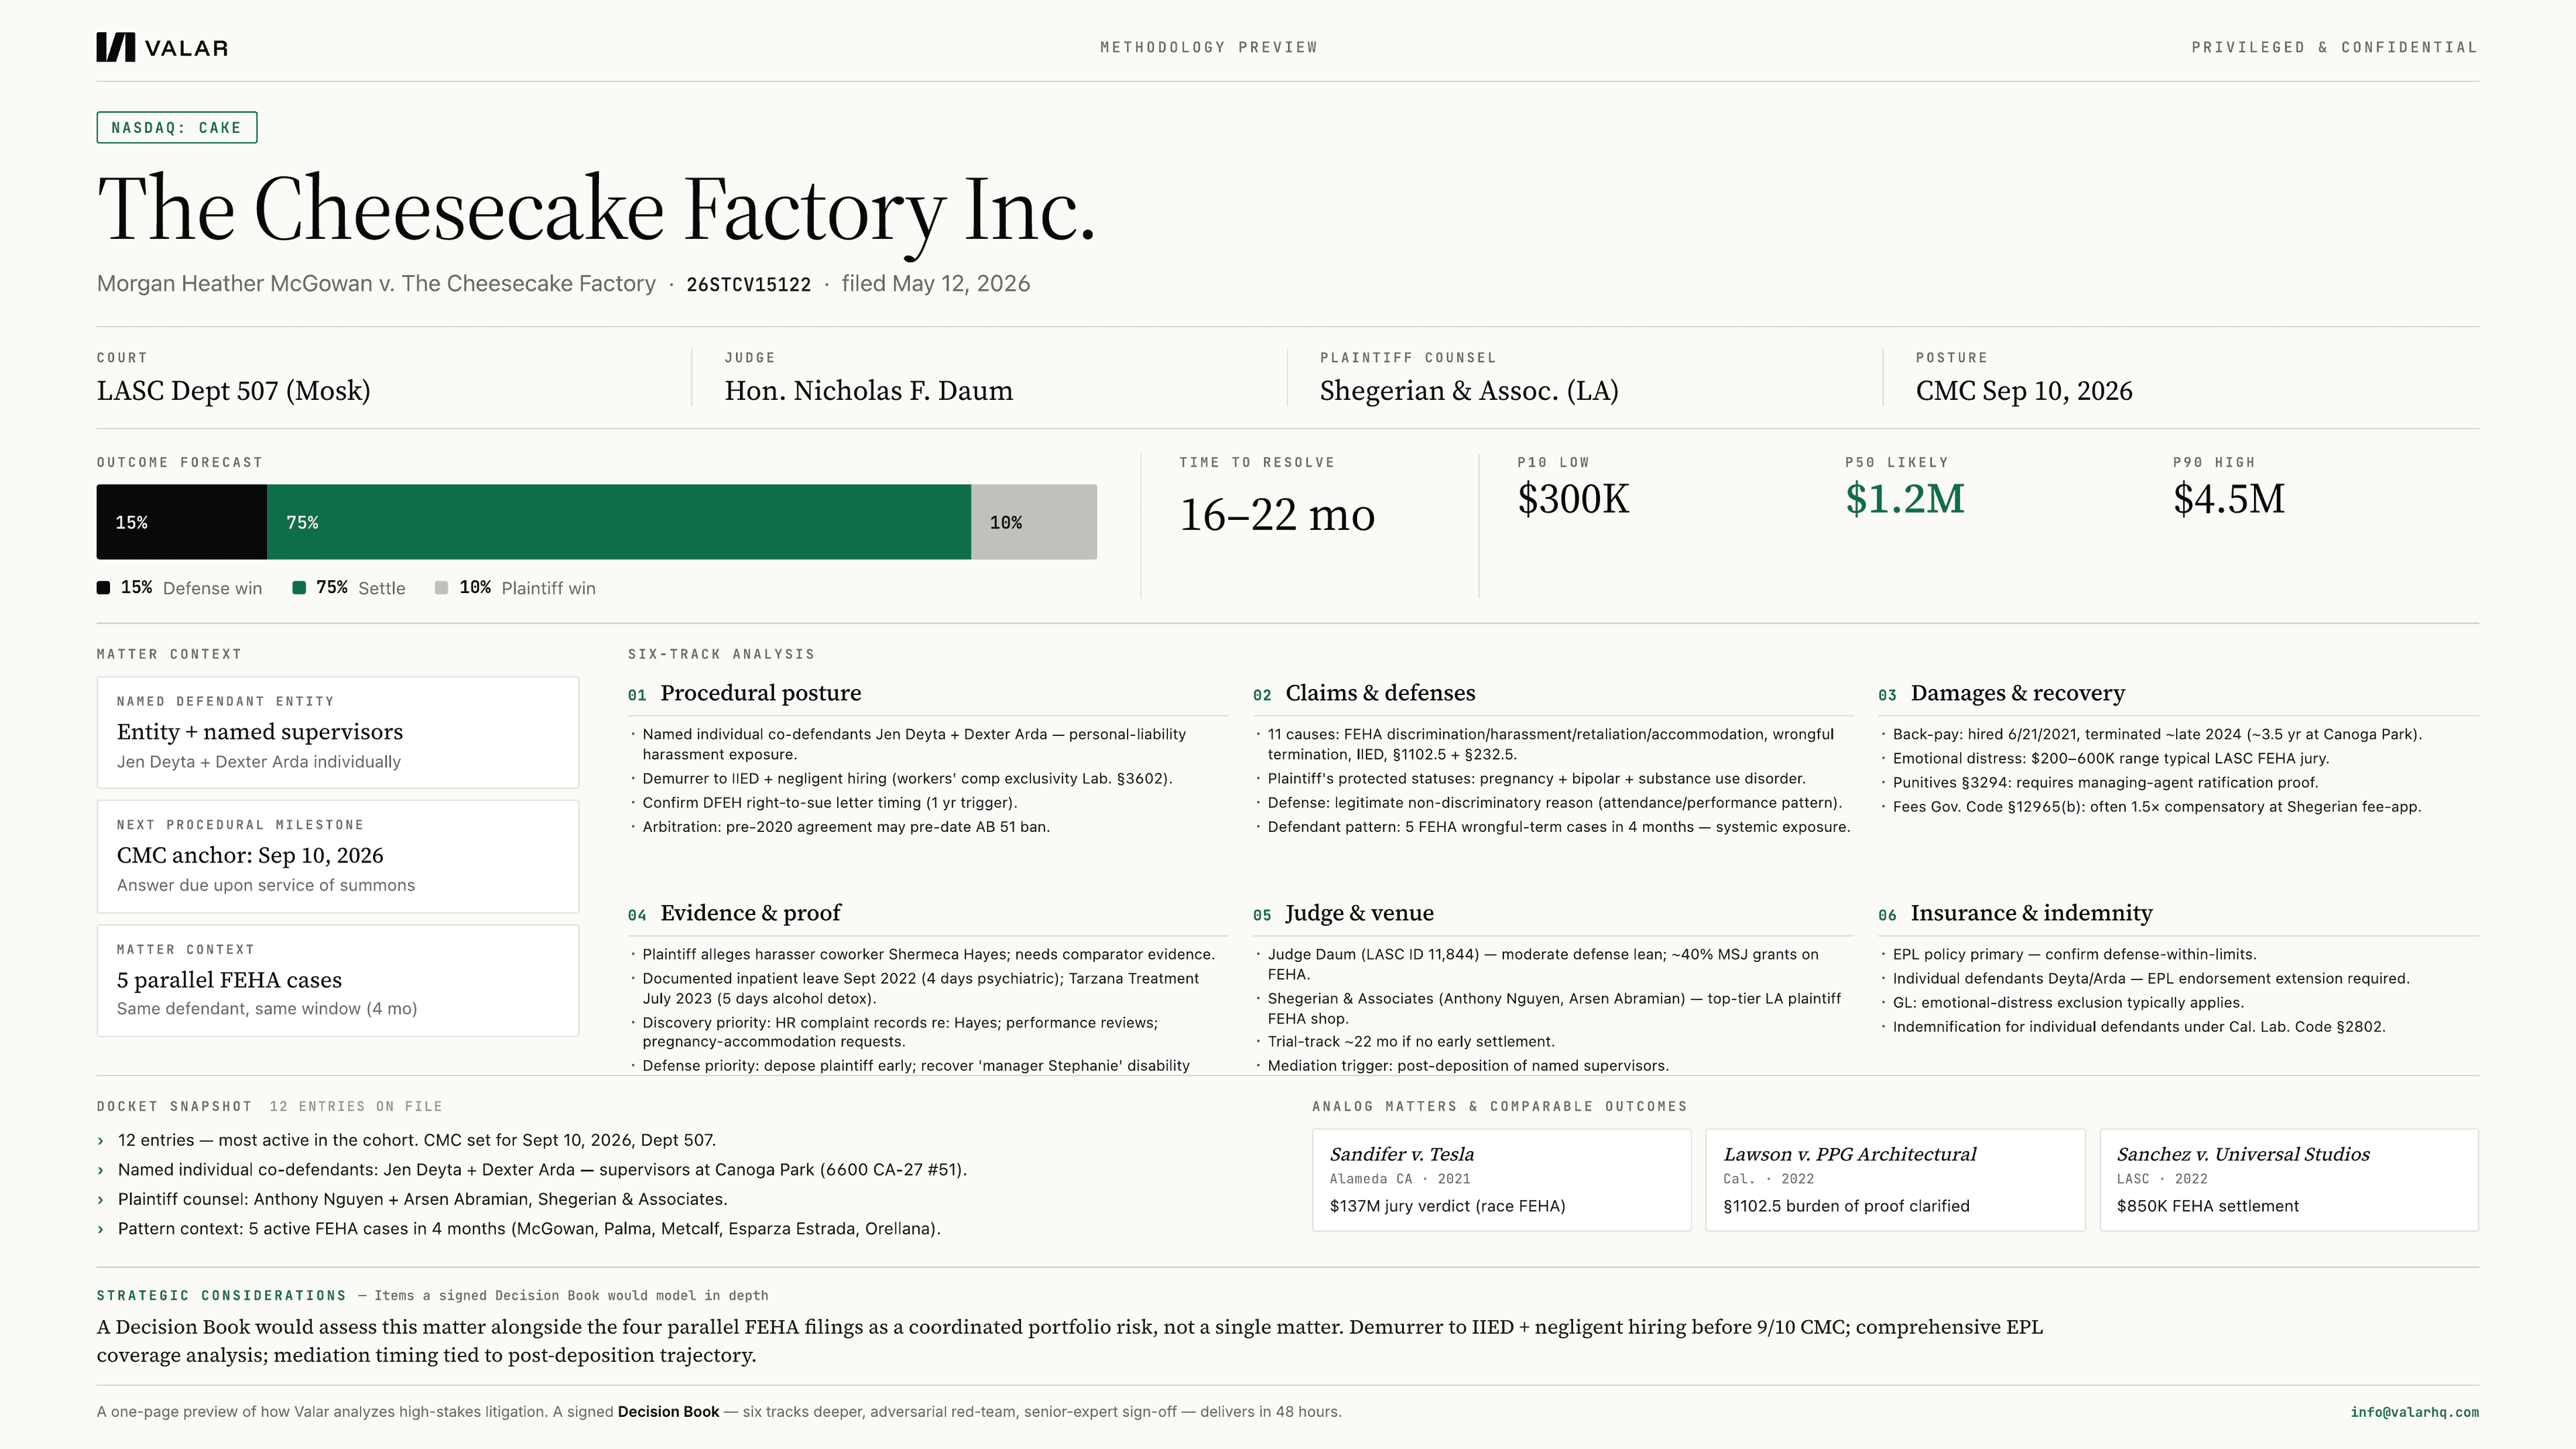Click The Cheesecake Factory Inc. title
Image resolution: width=2576 pixels, height=1449 pixels.
597,211
